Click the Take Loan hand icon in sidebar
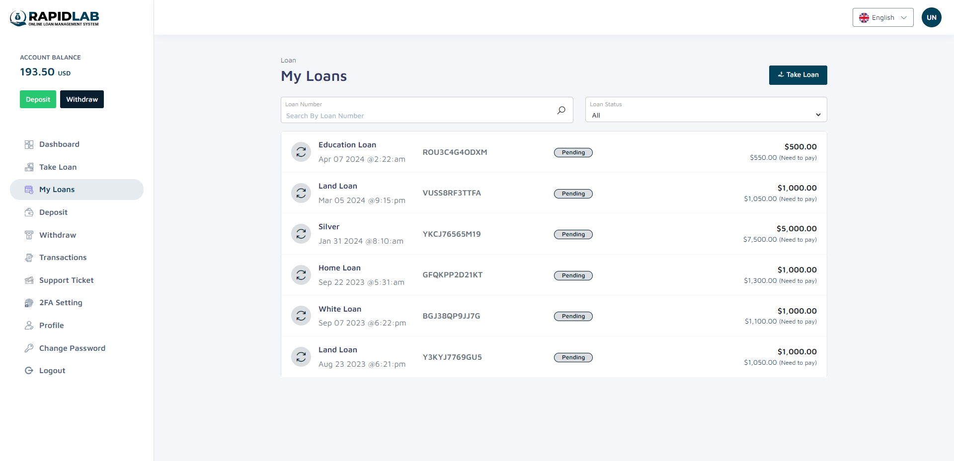 (x=29, y=167)
